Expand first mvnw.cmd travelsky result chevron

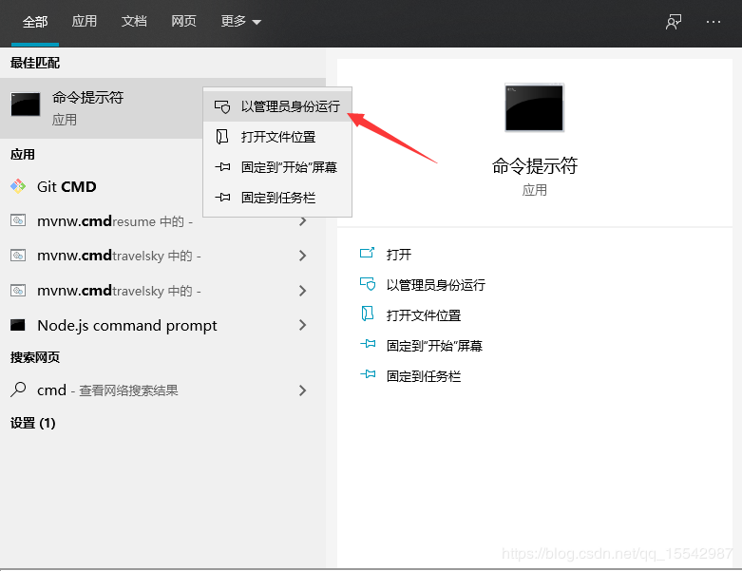[303, 256]
